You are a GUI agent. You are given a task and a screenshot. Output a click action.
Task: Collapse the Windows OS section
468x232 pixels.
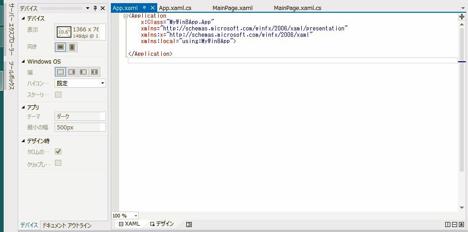pyautogui.click(x=24, y=62)
